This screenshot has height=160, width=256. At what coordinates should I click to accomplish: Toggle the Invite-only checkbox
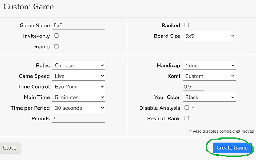point(56,36)
